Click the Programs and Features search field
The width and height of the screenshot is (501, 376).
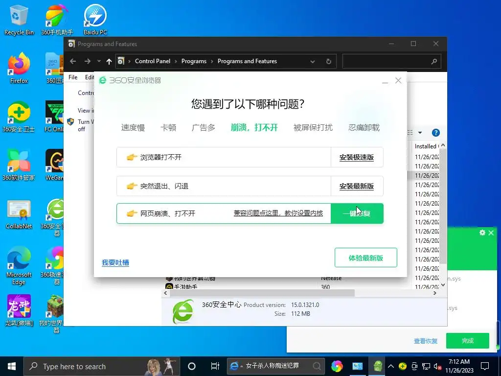pos(392,61)
